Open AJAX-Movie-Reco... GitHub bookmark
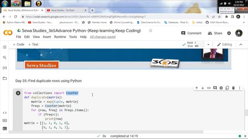 click(x=217, y=22)
